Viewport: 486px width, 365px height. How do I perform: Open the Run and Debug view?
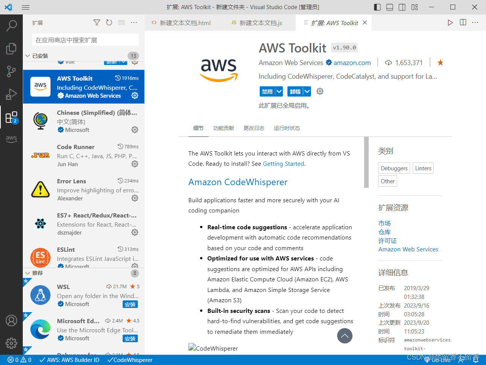[x=11, y=94]
